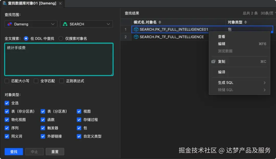Click the 重置 button
The height and width of the screenshot is (159, 276).
coord(55,152)
